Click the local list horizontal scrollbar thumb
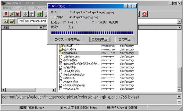 point(20,90)
